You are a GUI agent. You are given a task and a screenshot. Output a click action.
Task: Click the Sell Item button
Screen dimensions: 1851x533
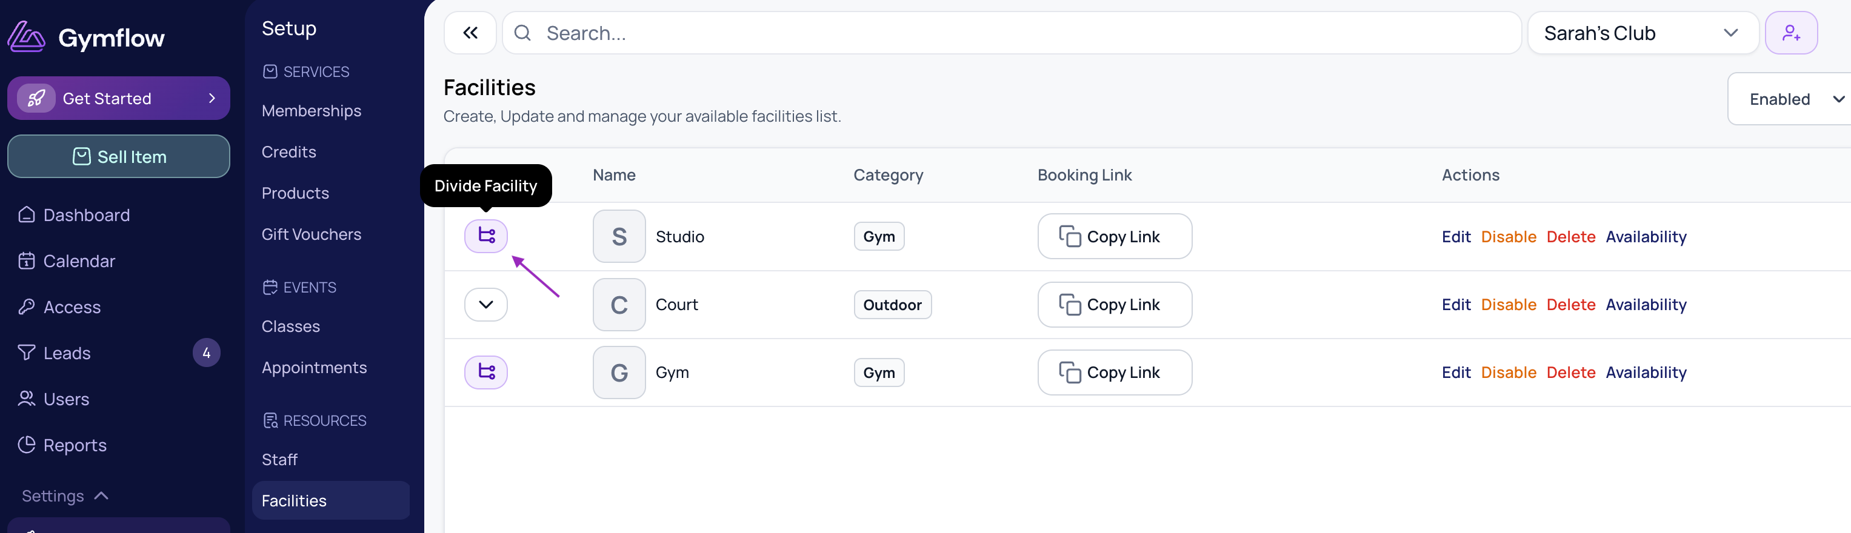click(119, 157)
